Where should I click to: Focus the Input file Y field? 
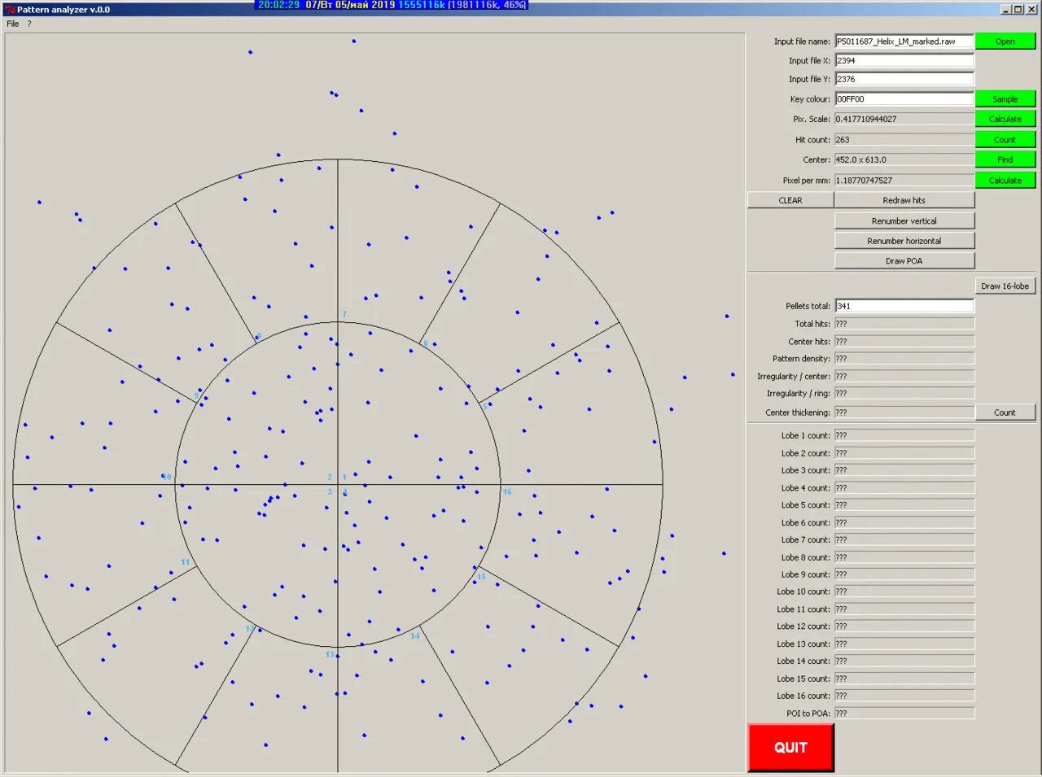pyautogui.click(x=904, y=80)
